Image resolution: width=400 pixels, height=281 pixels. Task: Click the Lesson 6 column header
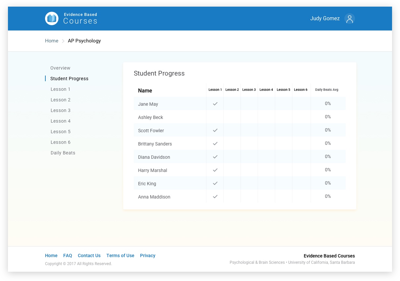tap(301, 90)
